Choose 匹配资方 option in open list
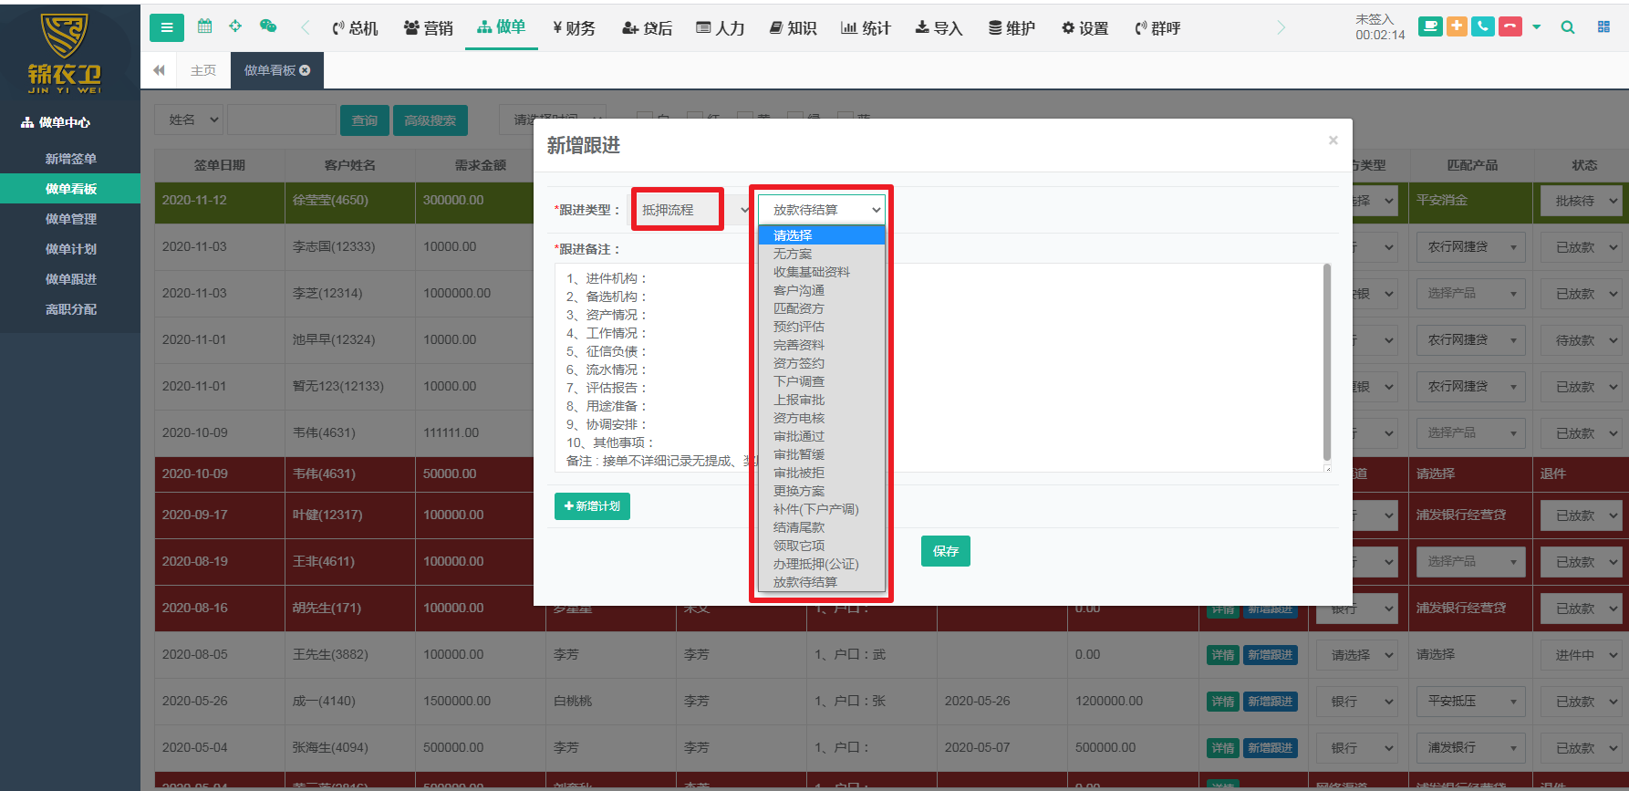The width and height of the screenshot is (1629, 791). [822, 308]
